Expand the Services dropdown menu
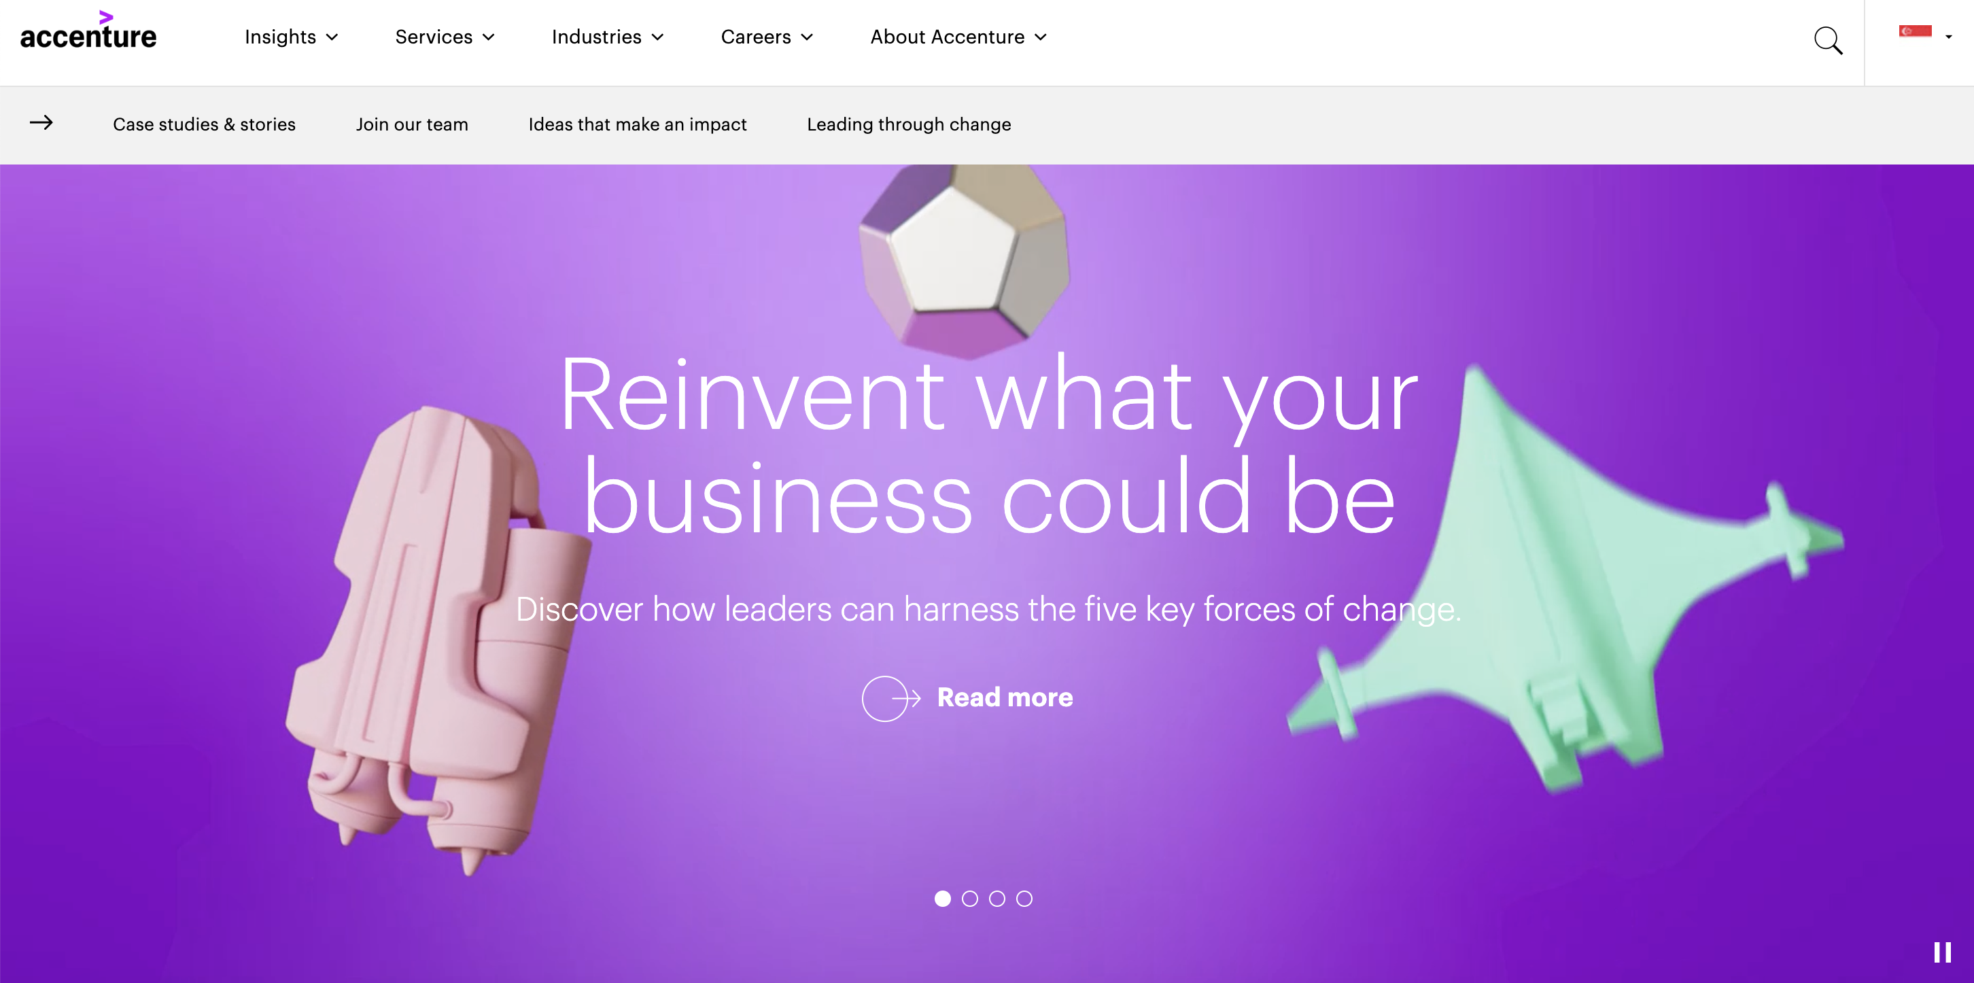Viewport: 1974px width, 983px height. click(x=445, y=37)
